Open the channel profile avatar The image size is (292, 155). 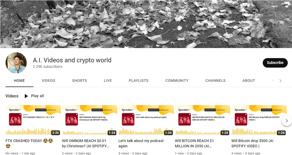[x=16, y=63]
